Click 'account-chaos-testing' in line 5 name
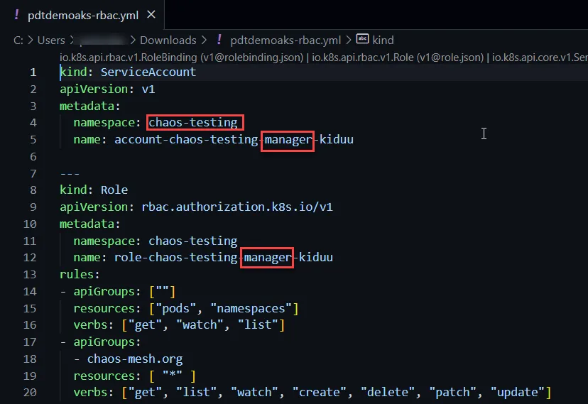This screenshot has height=404, width=588. 186,139
